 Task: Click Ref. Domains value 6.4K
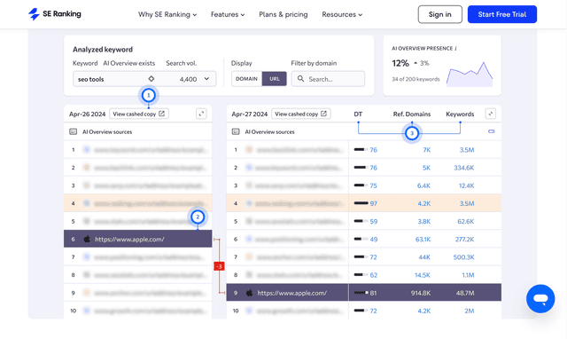click(x=423, y=185)
